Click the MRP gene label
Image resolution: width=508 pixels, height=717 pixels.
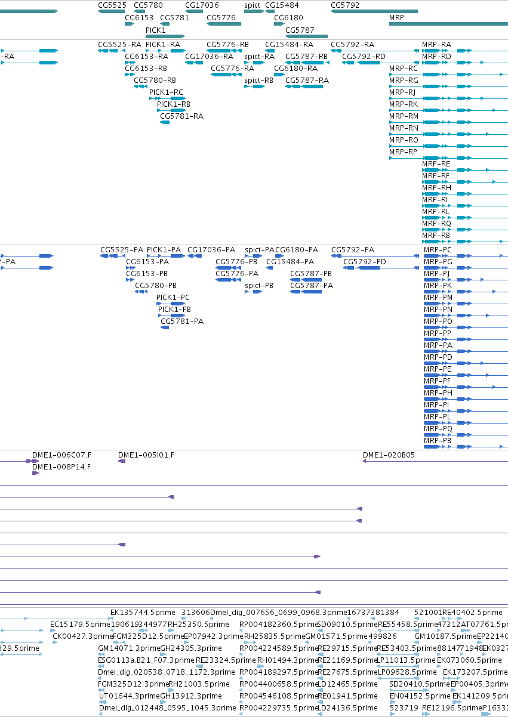pyautogui.click(x=396, y=18)
